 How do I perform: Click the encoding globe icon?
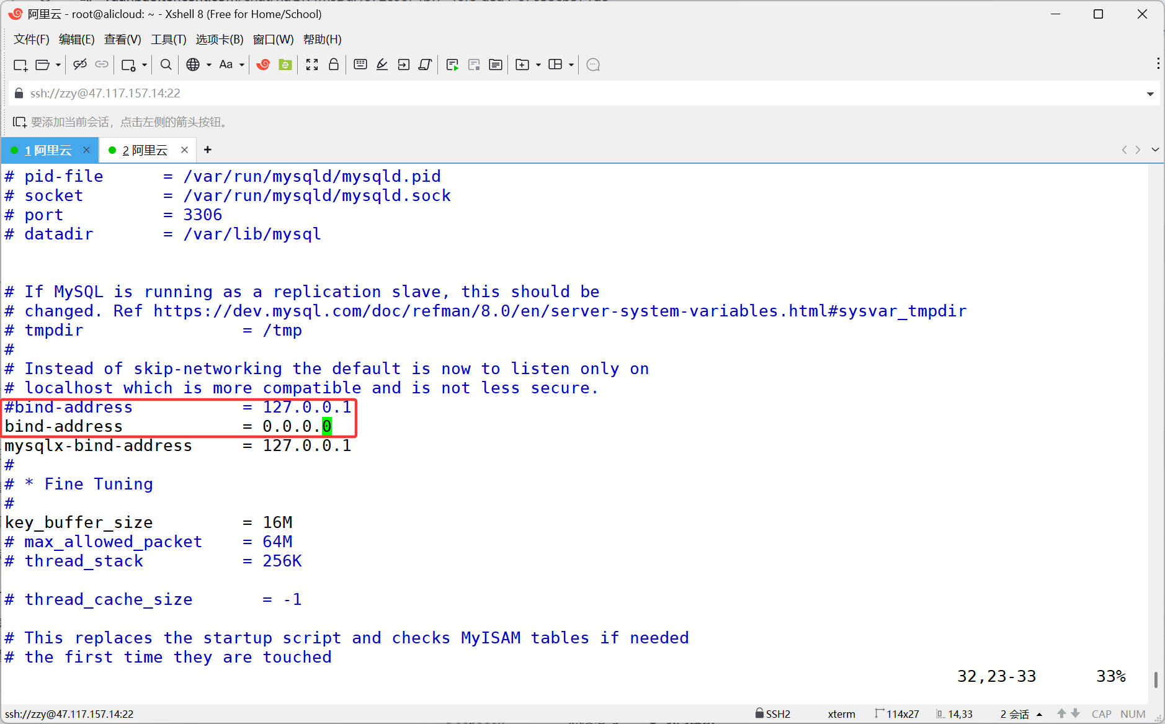(193, 65)
